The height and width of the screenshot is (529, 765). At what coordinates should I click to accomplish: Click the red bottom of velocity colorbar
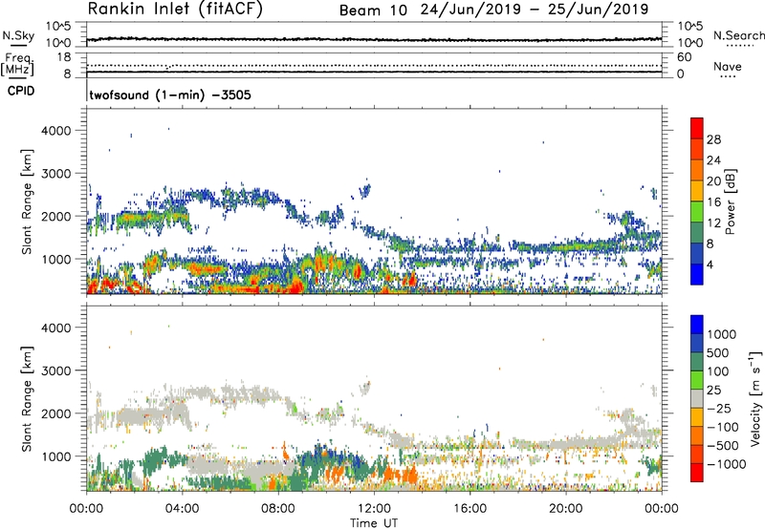tap(697, 473)
